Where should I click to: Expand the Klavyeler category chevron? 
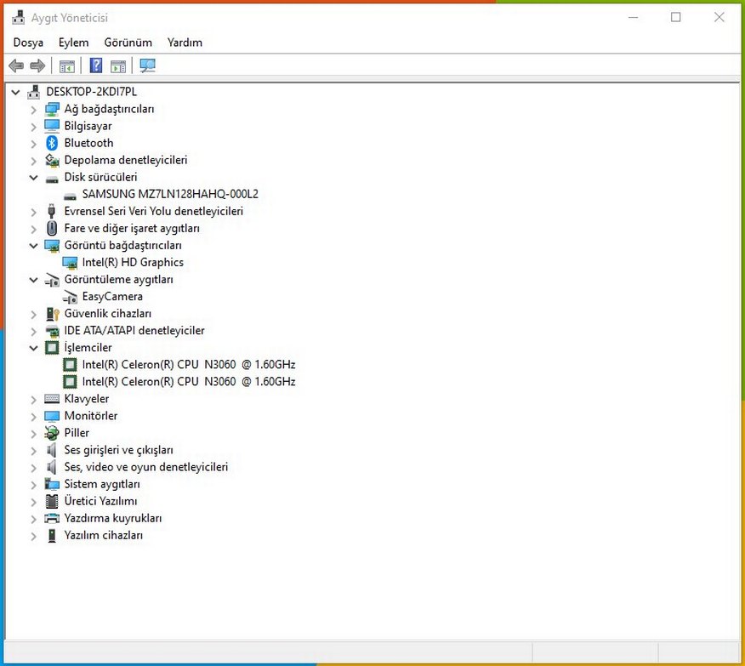tap(33, 398)
